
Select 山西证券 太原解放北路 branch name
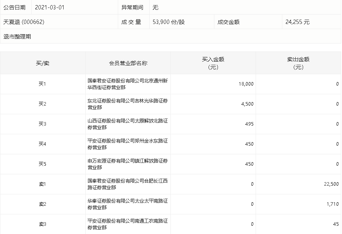[x=128, y=124]
